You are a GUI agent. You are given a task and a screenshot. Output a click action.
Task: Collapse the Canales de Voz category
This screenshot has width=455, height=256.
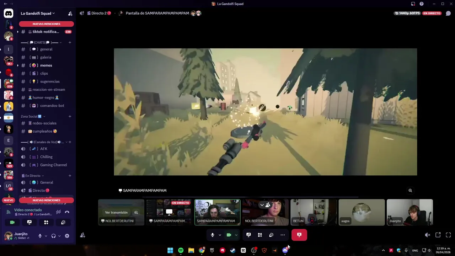pyautogui.click(x=44, y=142)
